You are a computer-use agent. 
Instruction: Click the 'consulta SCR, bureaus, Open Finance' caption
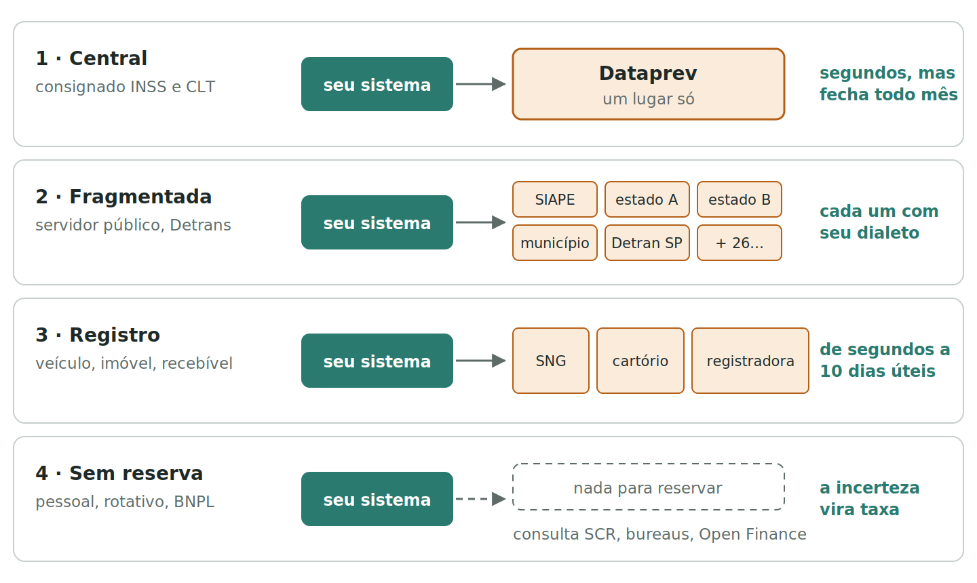pos(659,534)
